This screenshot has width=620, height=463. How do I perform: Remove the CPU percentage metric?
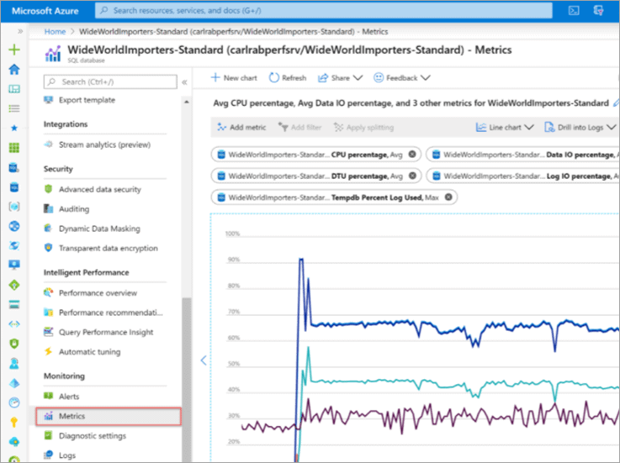412,155
